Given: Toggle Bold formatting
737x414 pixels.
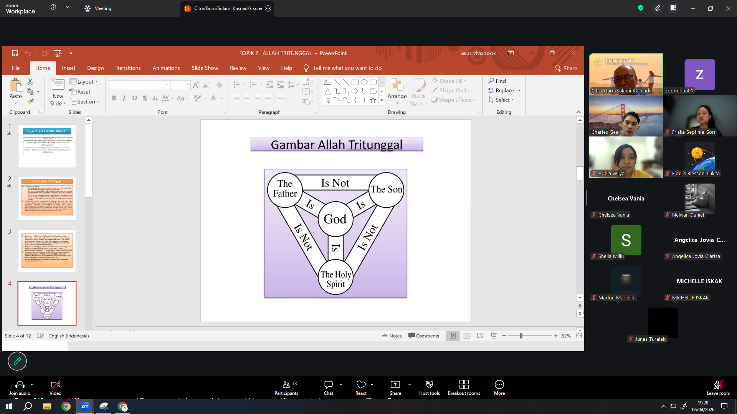Looking at the screenshot, I should [114, 98].
